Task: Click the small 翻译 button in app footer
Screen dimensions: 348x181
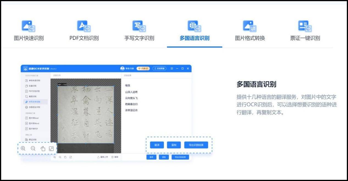Action: 151,157
